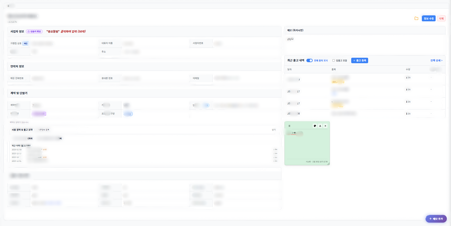Click the 인증키 확인 lock badge
Image resolution: width=451 pixels, height=226 pixels.
(x=34, y=31)
